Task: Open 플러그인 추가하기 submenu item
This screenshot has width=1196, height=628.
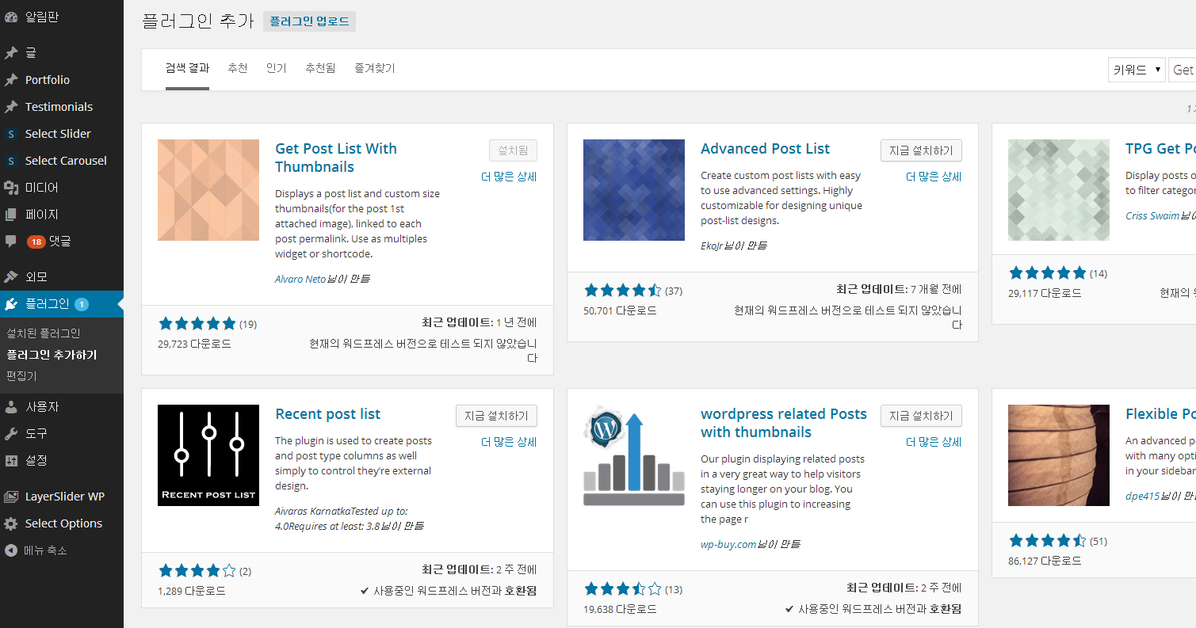Action: [52, 355]
